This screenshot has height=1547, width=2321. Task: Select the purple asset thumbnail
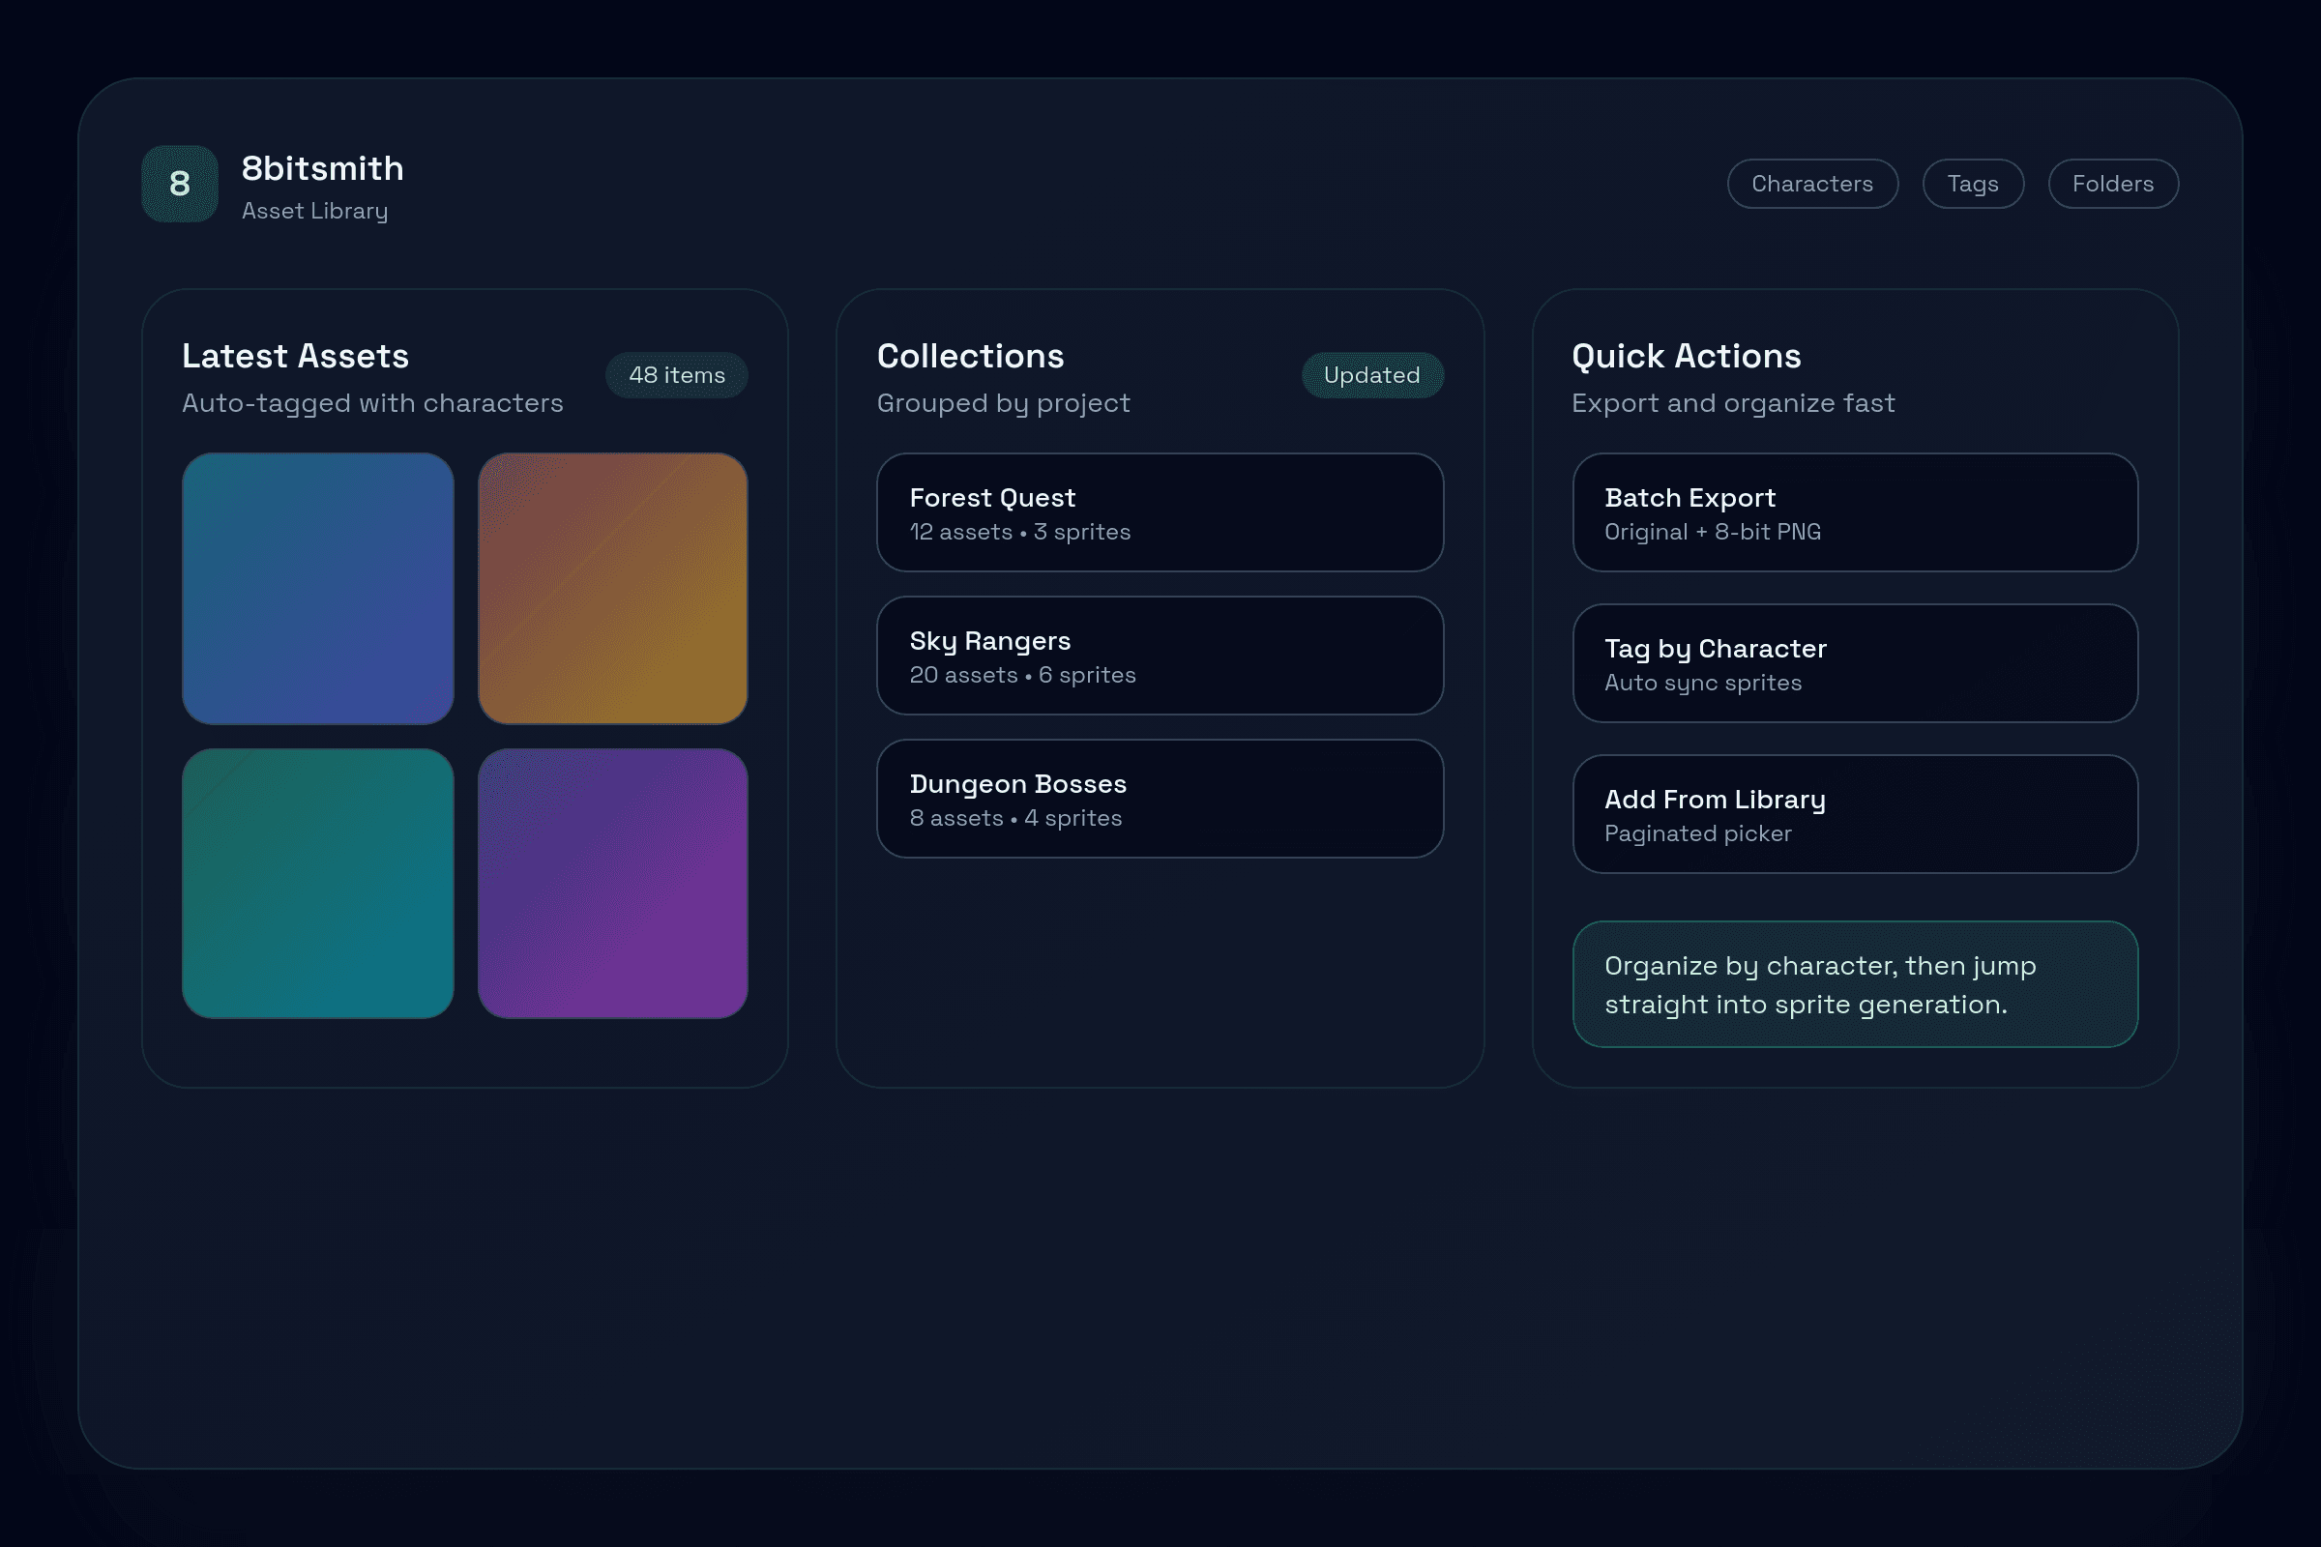pyautogui.click(x=613, y=884)
